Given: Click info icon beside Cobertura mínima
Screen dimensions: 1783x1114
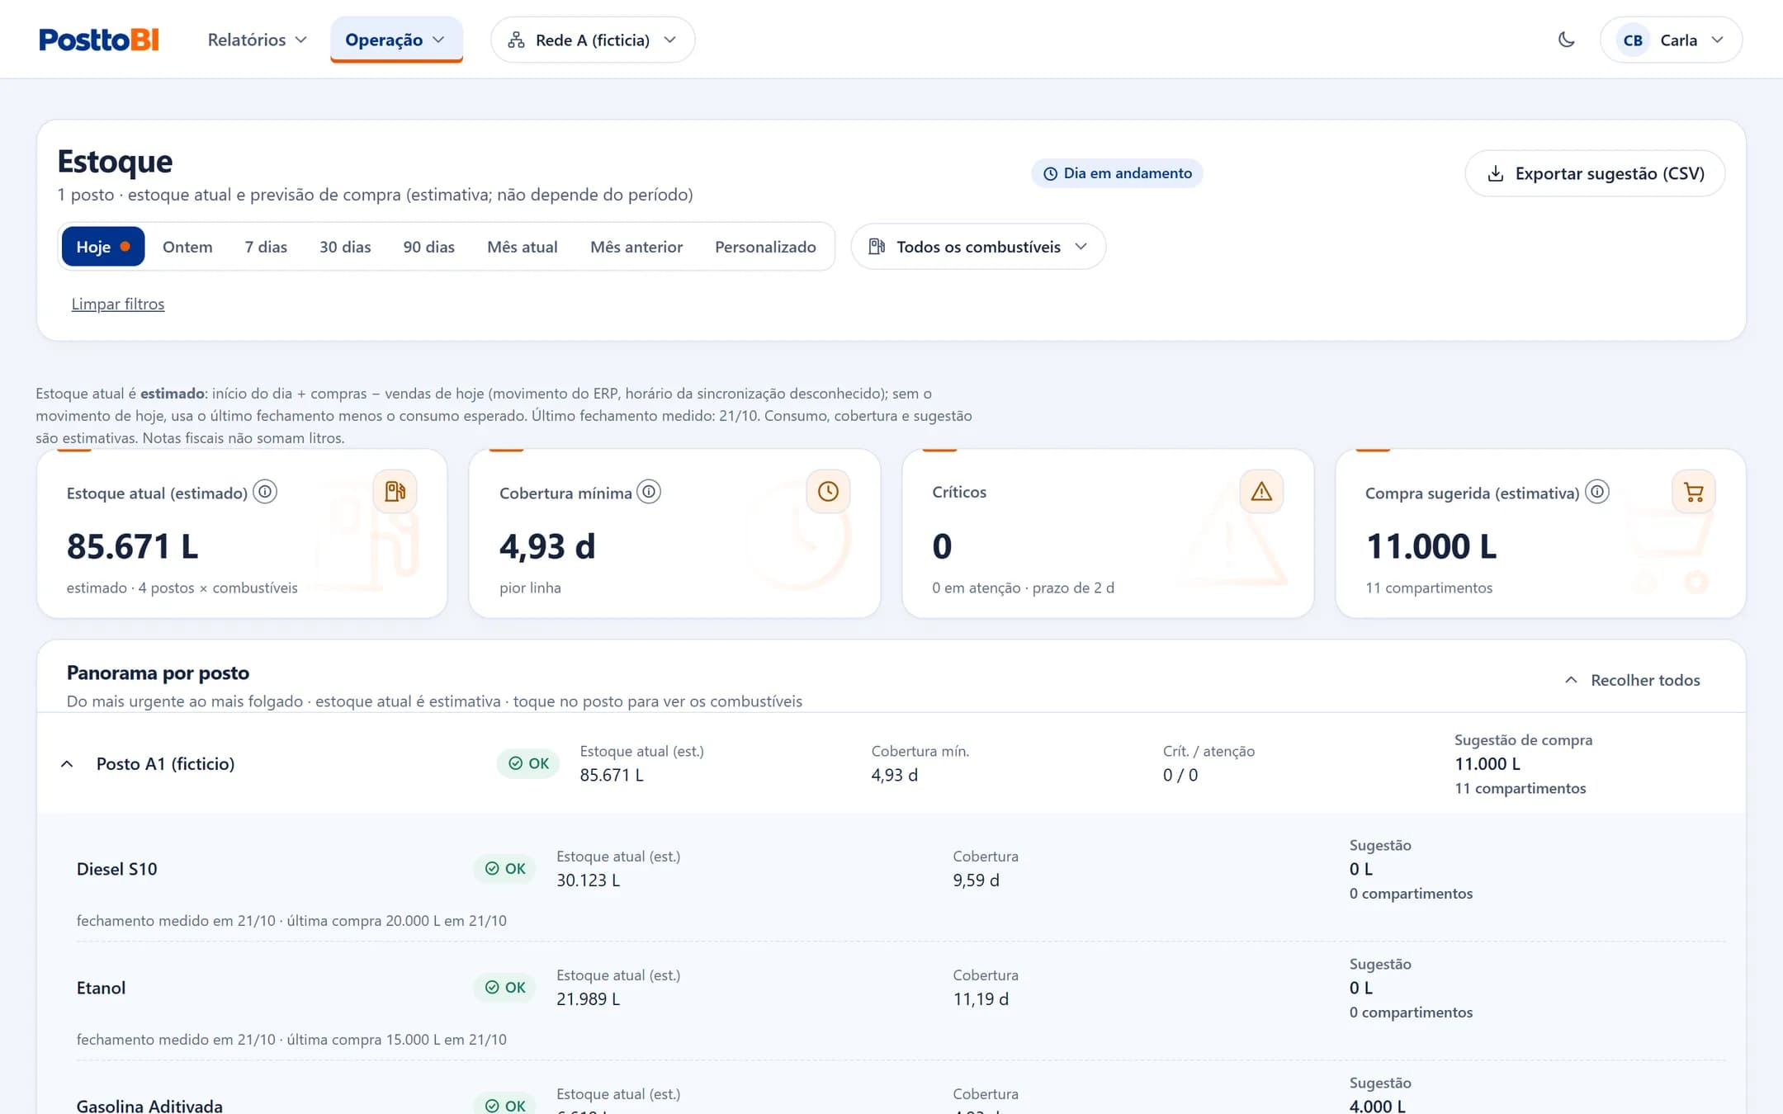Looking at the screenshot, I should (650, 492).
